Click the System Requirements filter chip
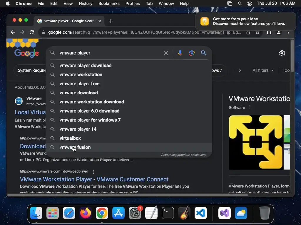The width and height of the screenshot is (301, 225). pyautogui.click(x=30, y=70)
